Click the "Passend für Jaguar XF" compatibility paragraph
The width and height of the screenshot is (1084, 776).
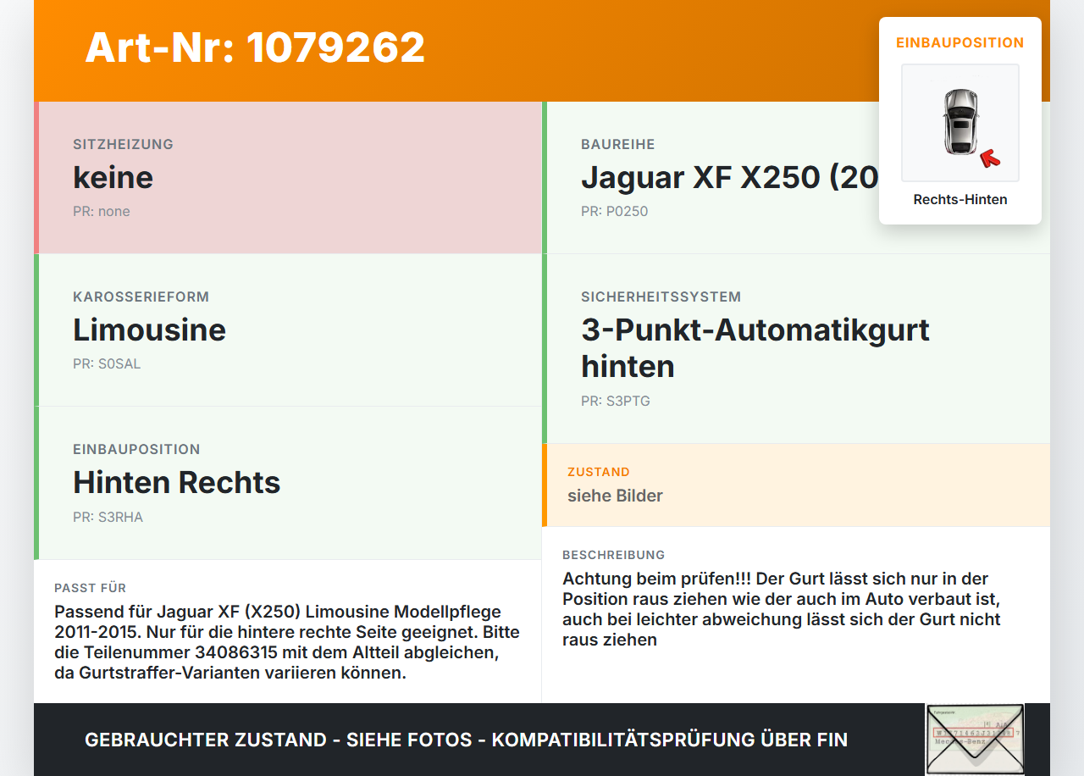point(288,642)
